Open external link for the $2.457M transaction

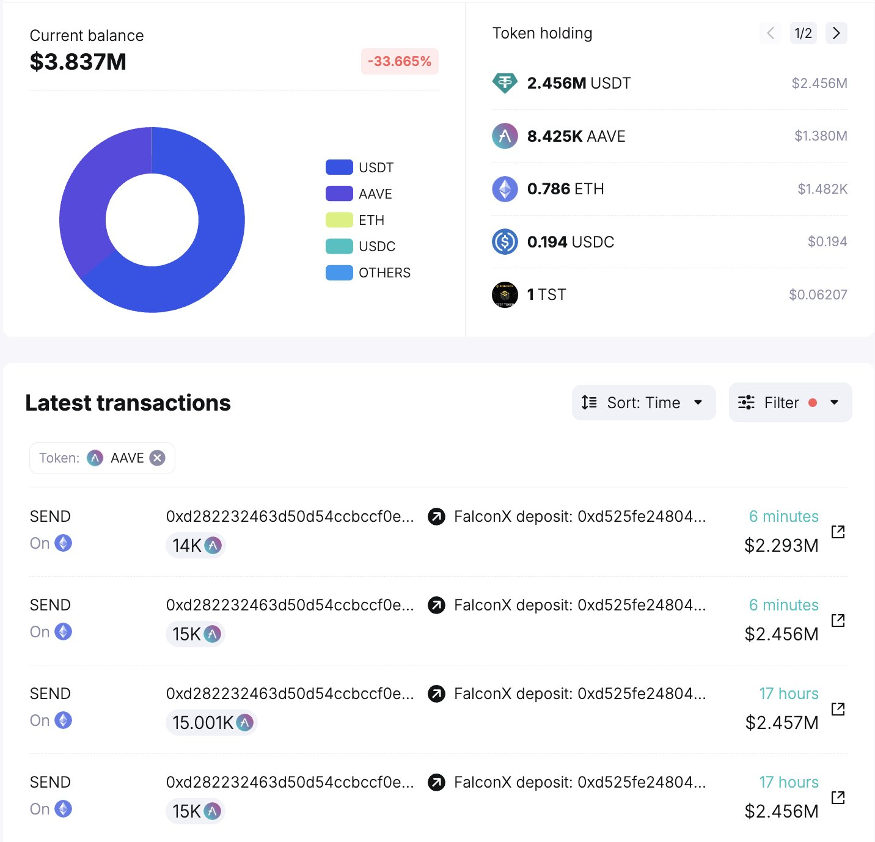[838, 709]
